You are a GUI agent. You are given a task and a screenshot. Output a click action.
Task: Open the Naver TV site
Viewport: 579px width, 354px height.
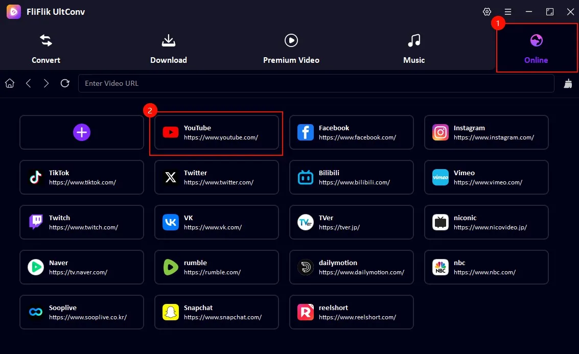[81, 267]
